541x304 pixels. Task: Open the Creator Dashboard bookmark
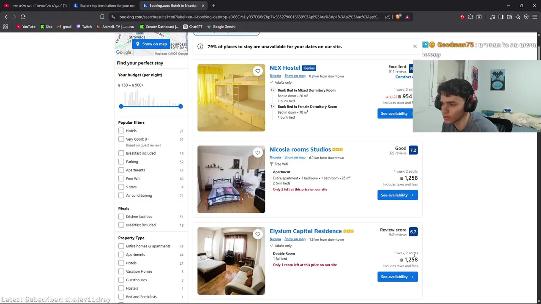click(x=159, y=27)
